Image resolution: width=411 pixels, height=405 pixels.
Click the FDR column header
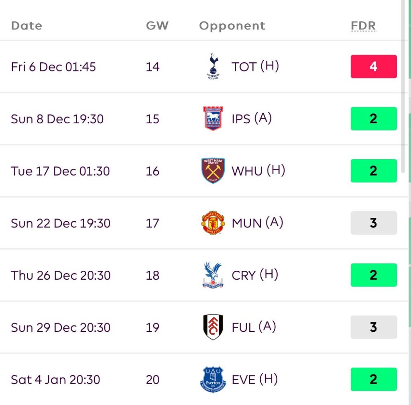coord(363,26)
